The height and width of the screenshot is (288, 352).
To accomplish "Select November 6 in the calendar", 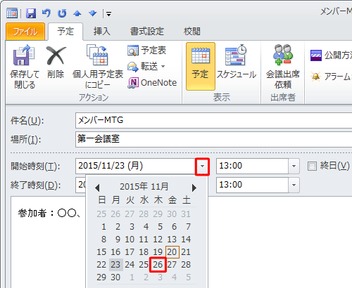I will 174,227.
